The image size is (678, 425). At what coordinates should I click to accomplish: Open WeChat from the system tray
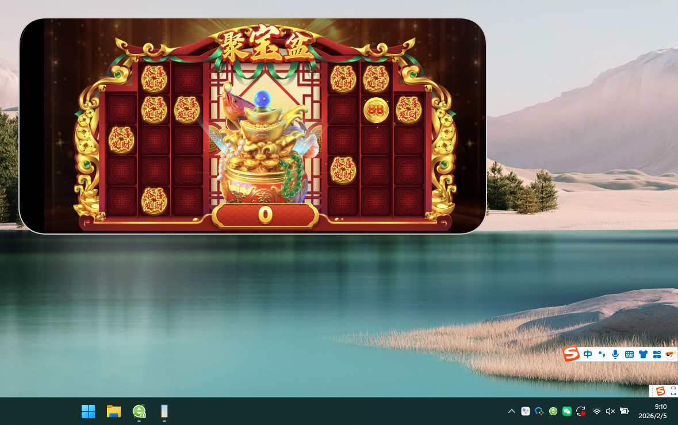coord(567,411)
